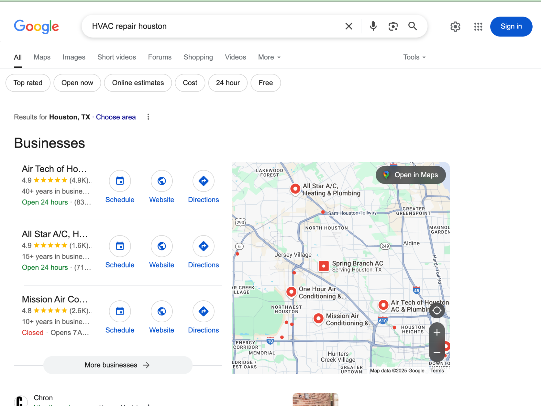Click inside the search input field
This screenshot has height=406, width=541.
coord(217,26)
